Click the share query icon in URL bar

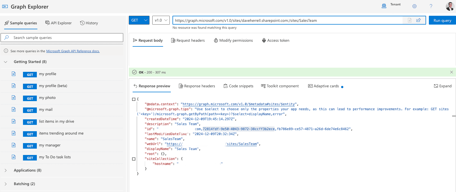point(419,20)
